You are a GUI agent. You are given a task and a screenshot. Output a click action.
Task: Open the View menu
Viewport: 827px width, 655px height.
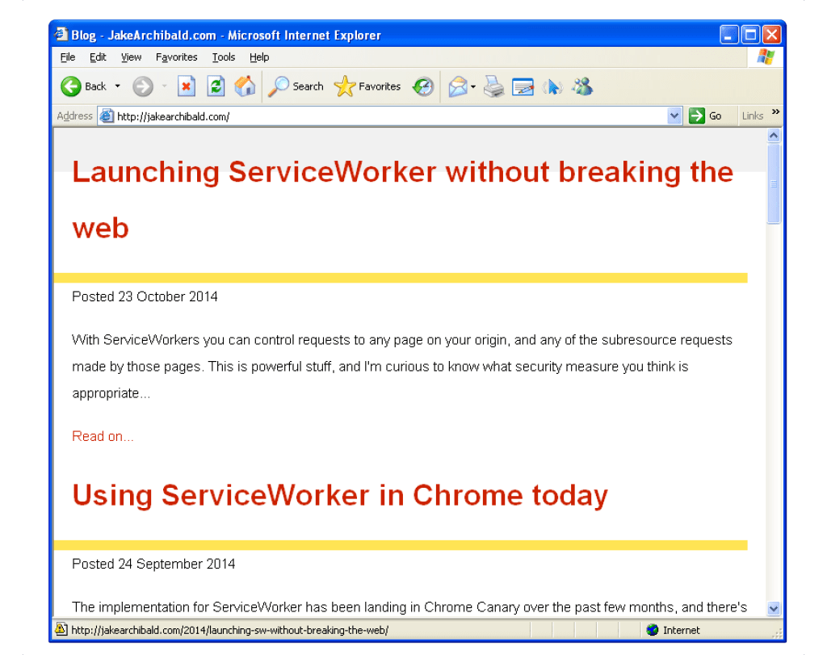131,57
